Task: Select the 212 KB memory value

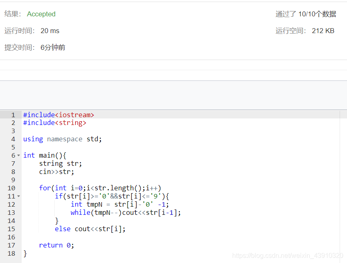Action: [x=323, y=31]
